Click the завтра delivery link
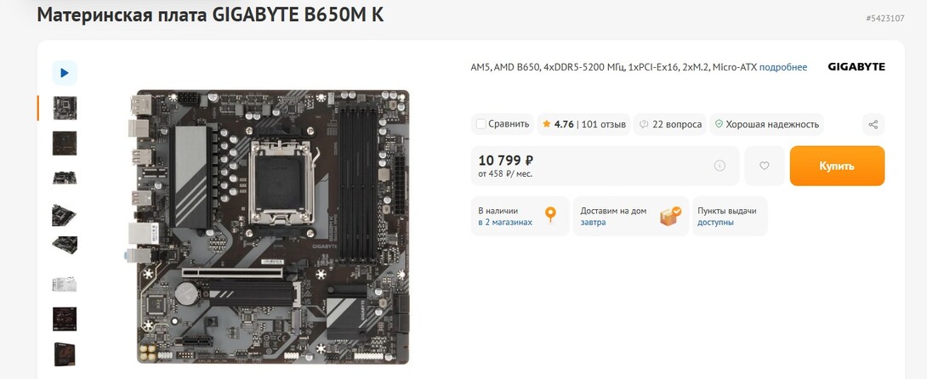The height and width of the screenshot is (379, 927). [x=593, y=223]
